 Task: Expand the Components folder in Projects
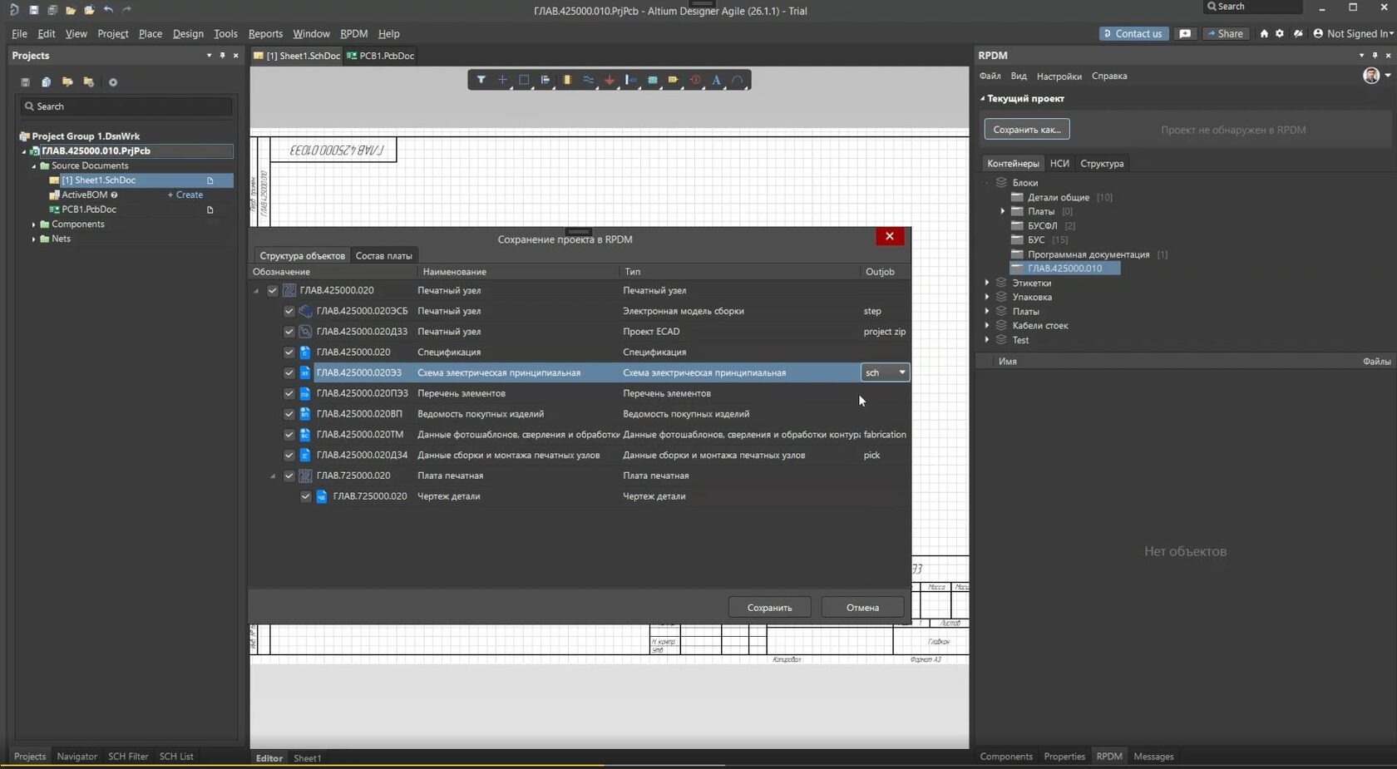tap(34, 224)
